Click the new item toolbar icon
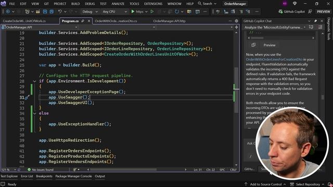333x187 pixels. point(27,11)
